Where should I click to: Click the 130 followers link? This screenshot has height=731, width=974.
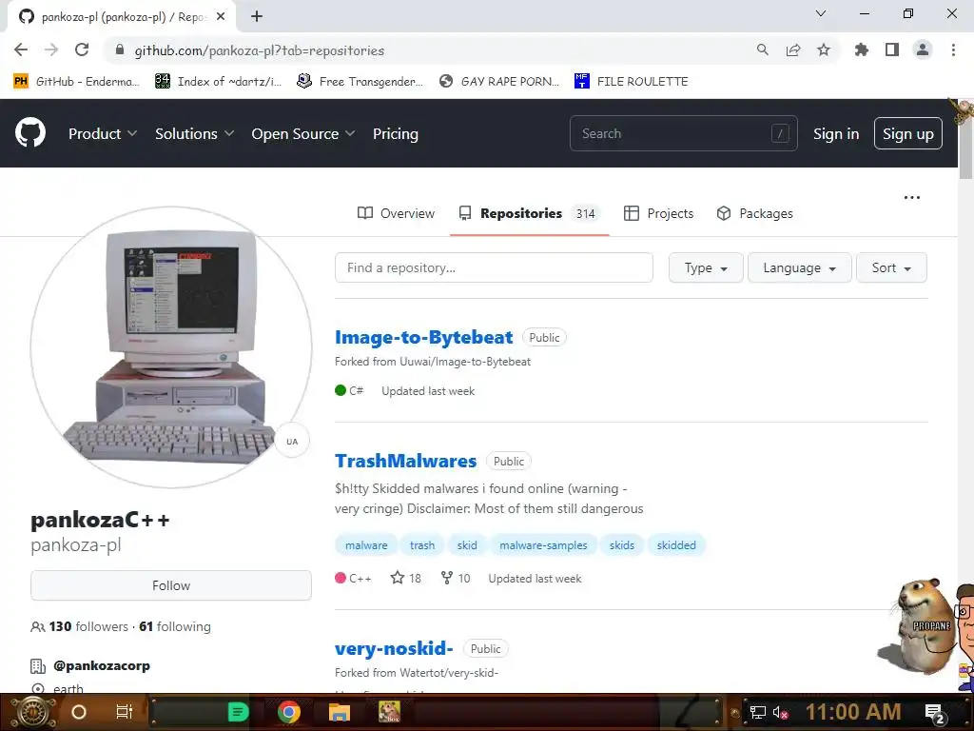pos(88,626)
